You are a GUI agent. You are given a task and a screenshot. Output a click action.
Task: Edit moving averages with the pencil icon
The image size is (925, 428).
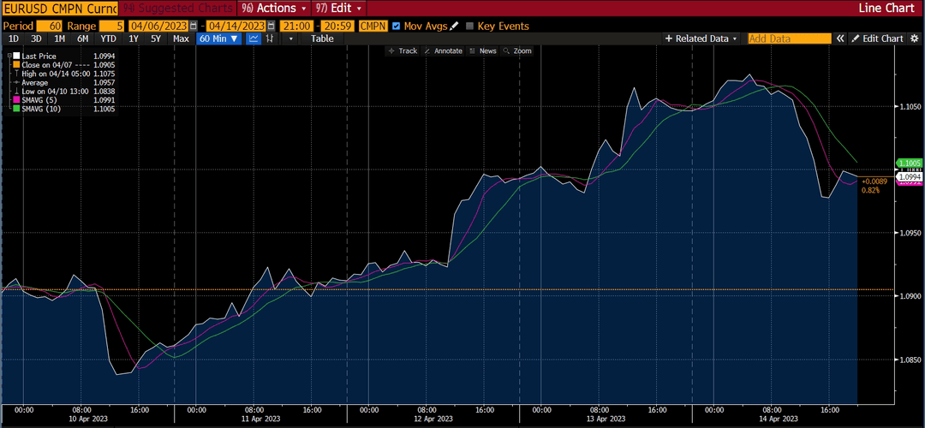[454, 26]
